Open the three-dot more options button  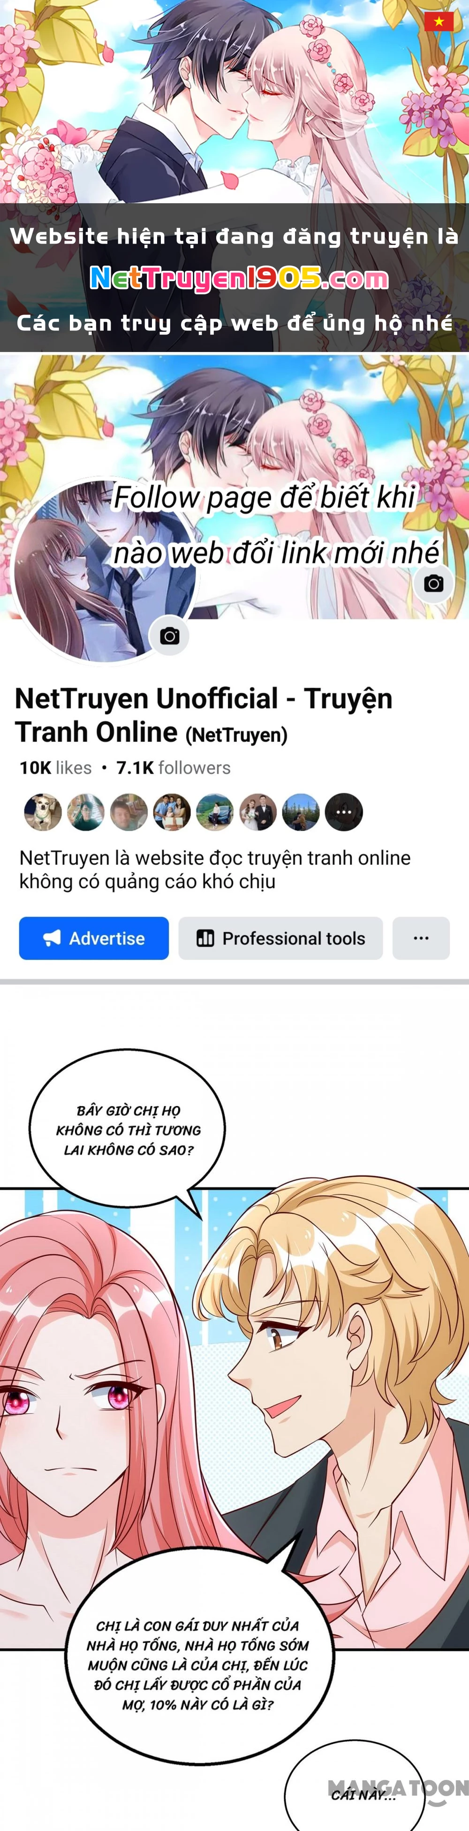click(421, 938)
